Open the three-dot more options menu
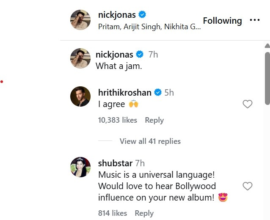Image resolution: width=270 pixels, height=220 pixels. tap(254, 20)
